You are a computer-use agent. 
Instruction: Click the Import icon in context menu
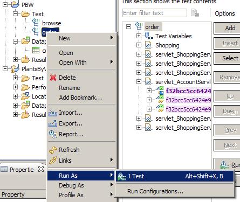53,113
